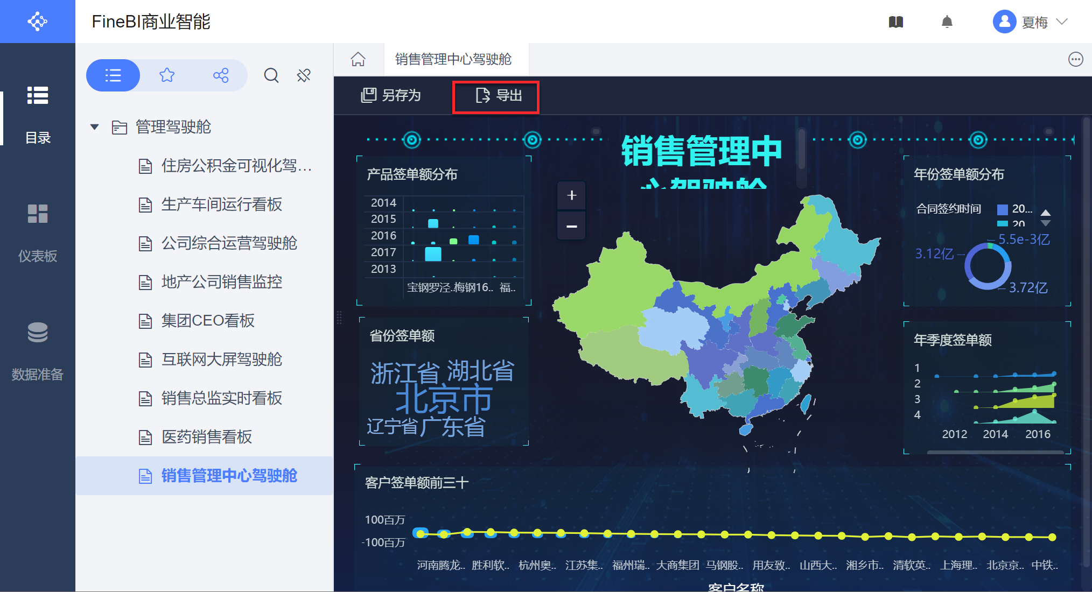Viewport: 1092px width, 592px height.
Task: Collapse the 管理驾驶舱 folder
Action: coord(95,127)
